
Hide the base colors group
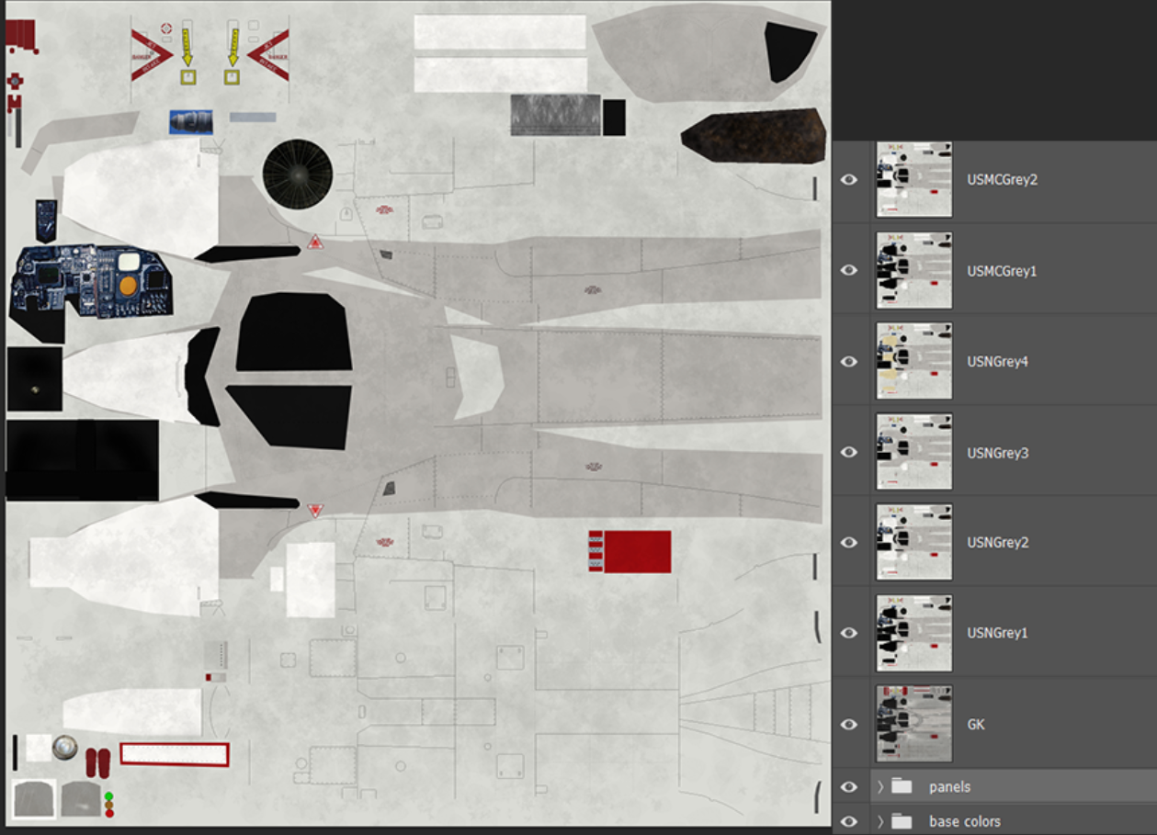tap(849, 821)
